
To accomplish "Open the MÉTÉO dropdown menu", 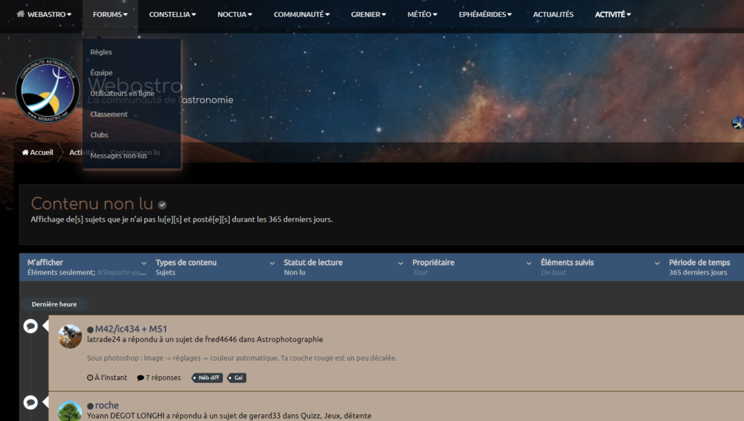I will coord(423,14).
